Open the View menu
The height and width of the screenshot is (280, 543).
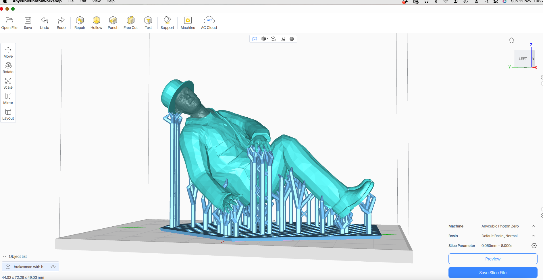click(x=96, y=1)
